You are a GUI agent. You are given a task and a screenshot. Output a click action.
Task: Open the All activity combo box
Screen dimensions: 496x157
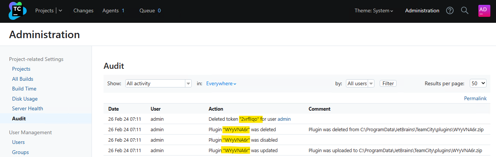point(158,84)
